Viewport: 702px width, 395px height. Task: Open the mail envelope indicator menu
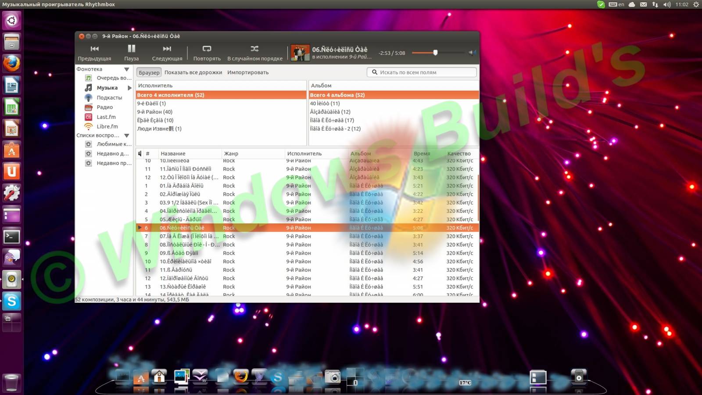pyautogui.click(x=643, y=4)
